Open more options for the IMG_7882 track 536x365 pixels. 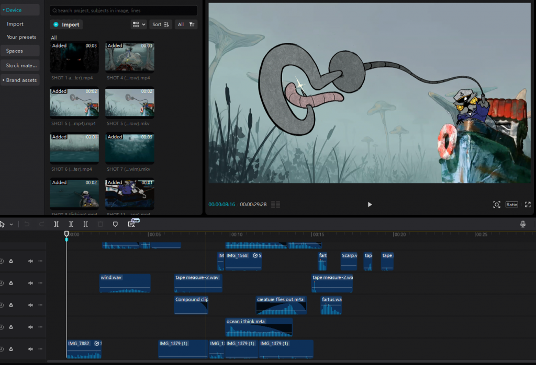tap(40, 349)
